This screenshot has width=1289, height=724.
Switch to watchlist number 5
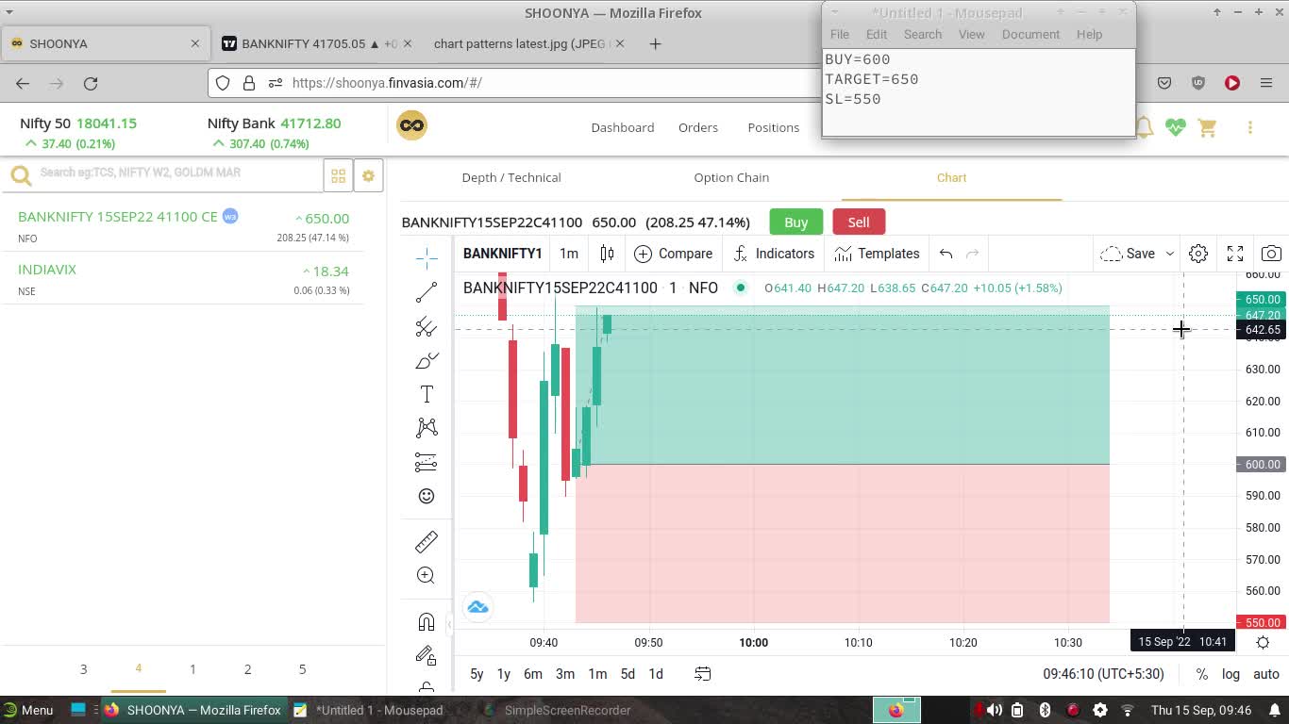(x=302, y=668)
